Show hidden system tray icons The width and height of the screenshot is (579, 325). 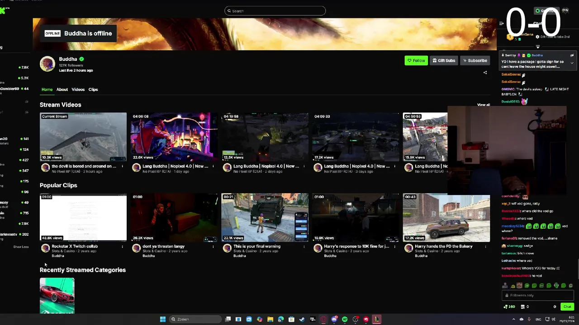coord(514,319)
